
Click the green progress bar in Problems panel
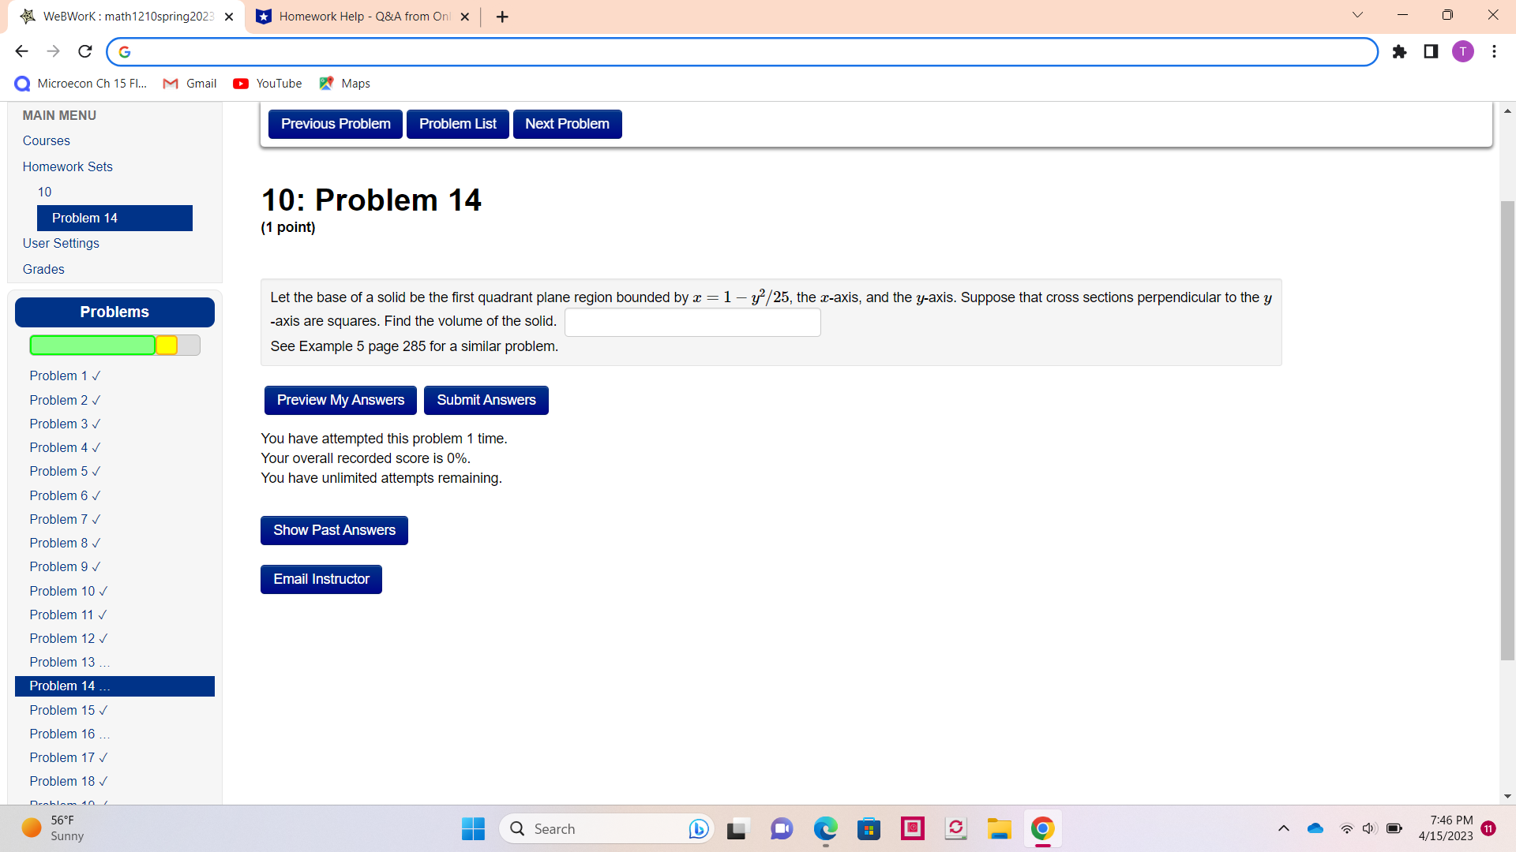pyautogui.click(x=92, y=345)
